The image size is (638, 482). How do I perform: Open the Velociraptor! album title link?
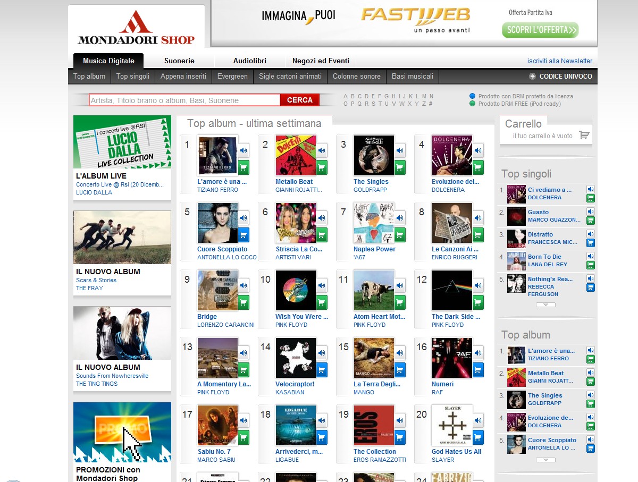click(295, 384)
